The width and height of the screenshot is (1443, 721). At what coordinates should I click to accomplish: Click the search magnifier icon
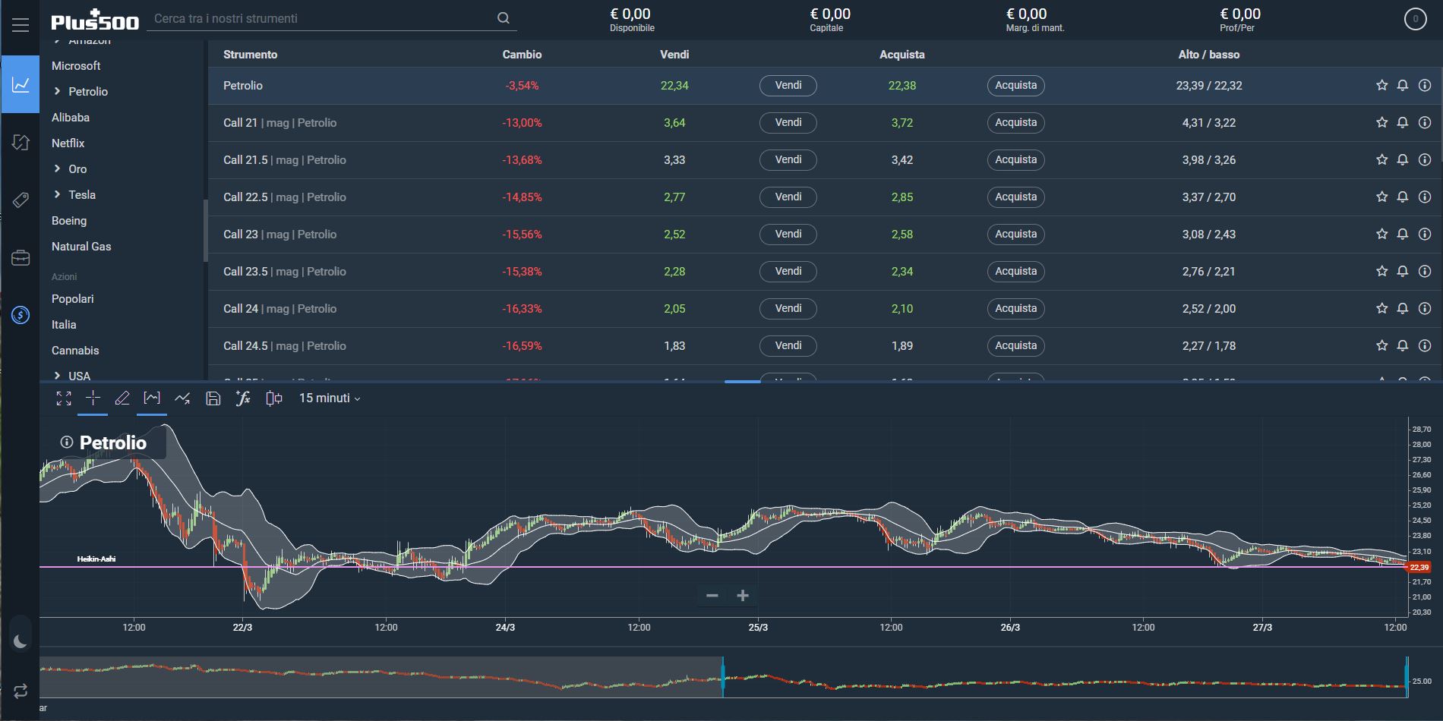(x=503, y=18)
